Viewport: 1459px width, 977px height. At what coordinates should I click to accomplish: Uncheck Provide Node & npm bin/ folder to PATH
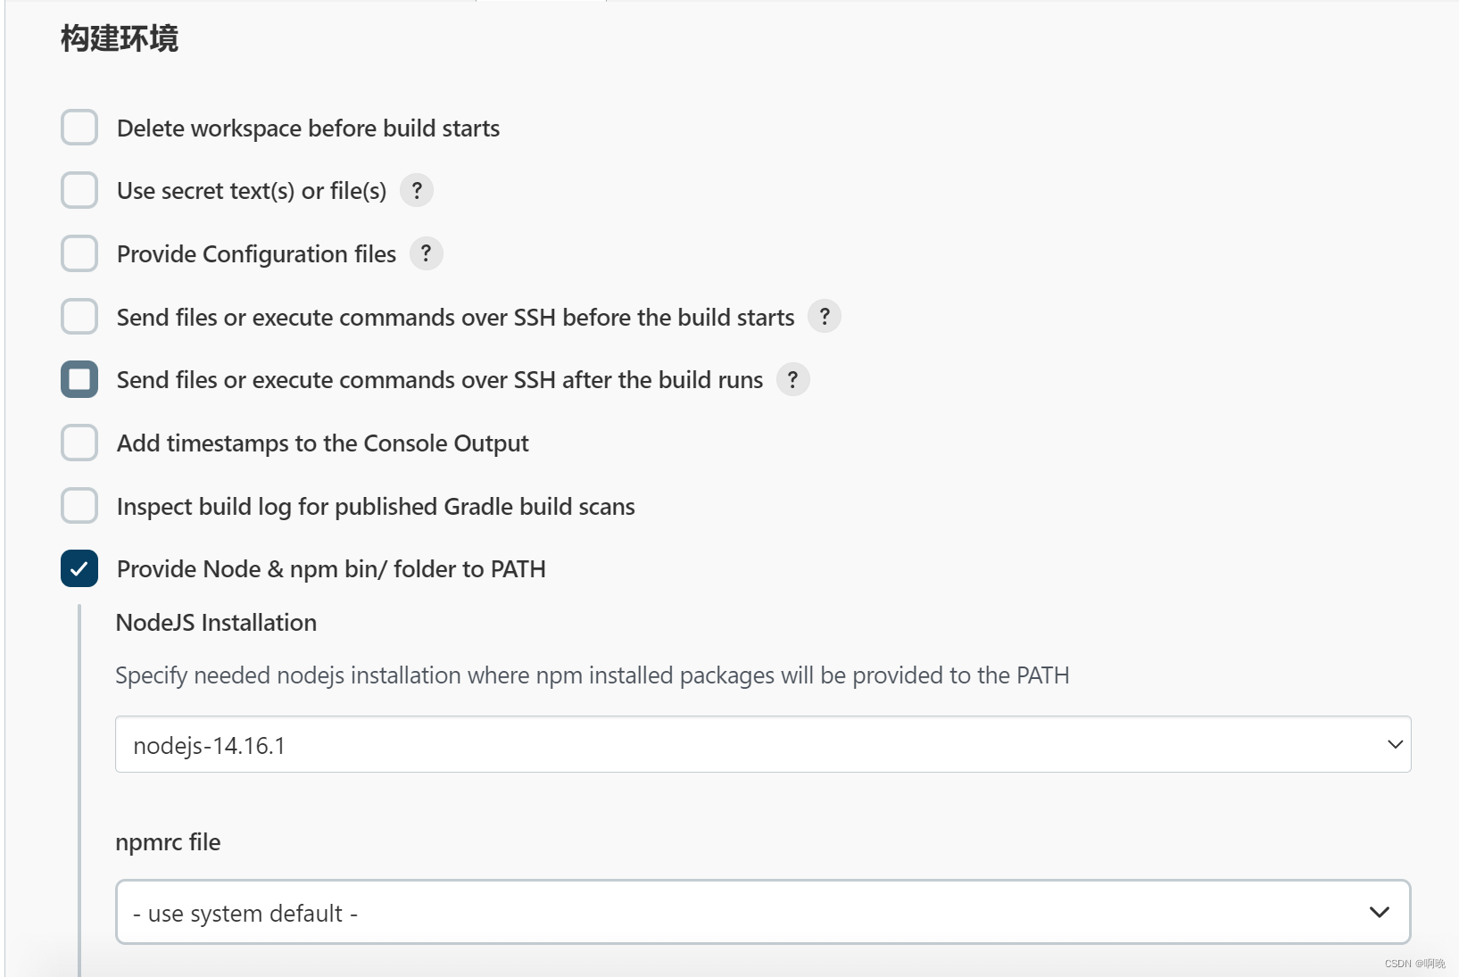(x=79, y=569)
